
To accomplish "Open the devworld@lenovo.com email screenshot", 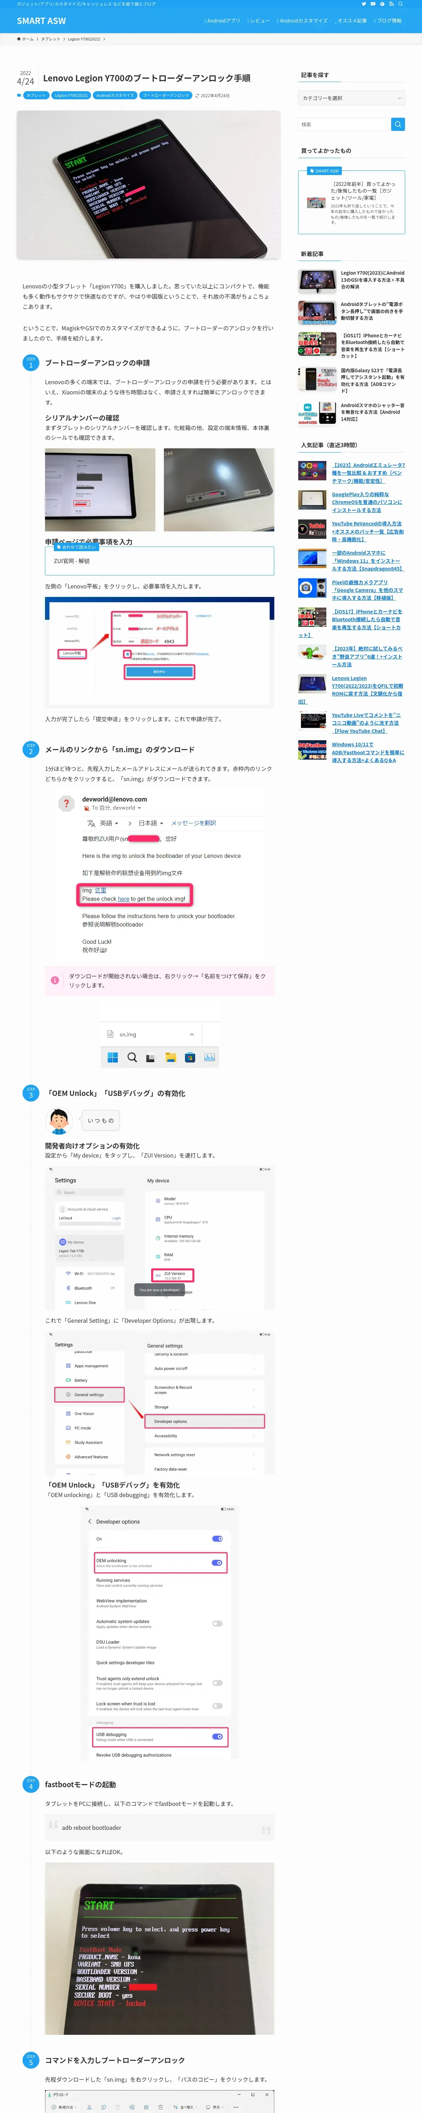I will coord(159,874).
